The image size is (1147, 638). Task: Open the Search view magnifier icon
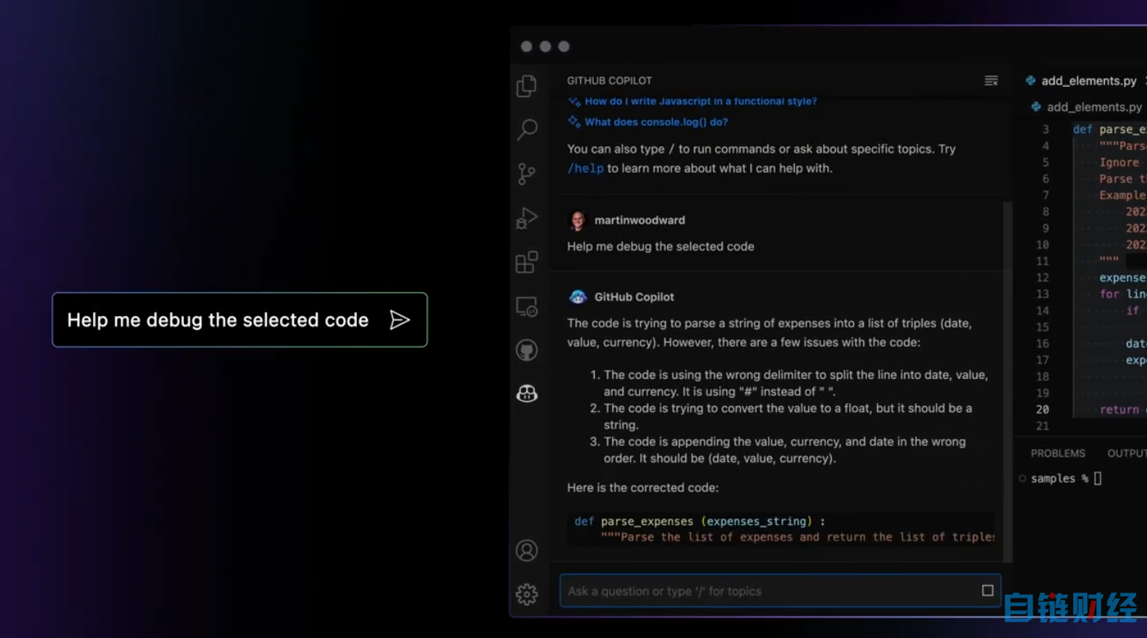(x=527, y=129)
